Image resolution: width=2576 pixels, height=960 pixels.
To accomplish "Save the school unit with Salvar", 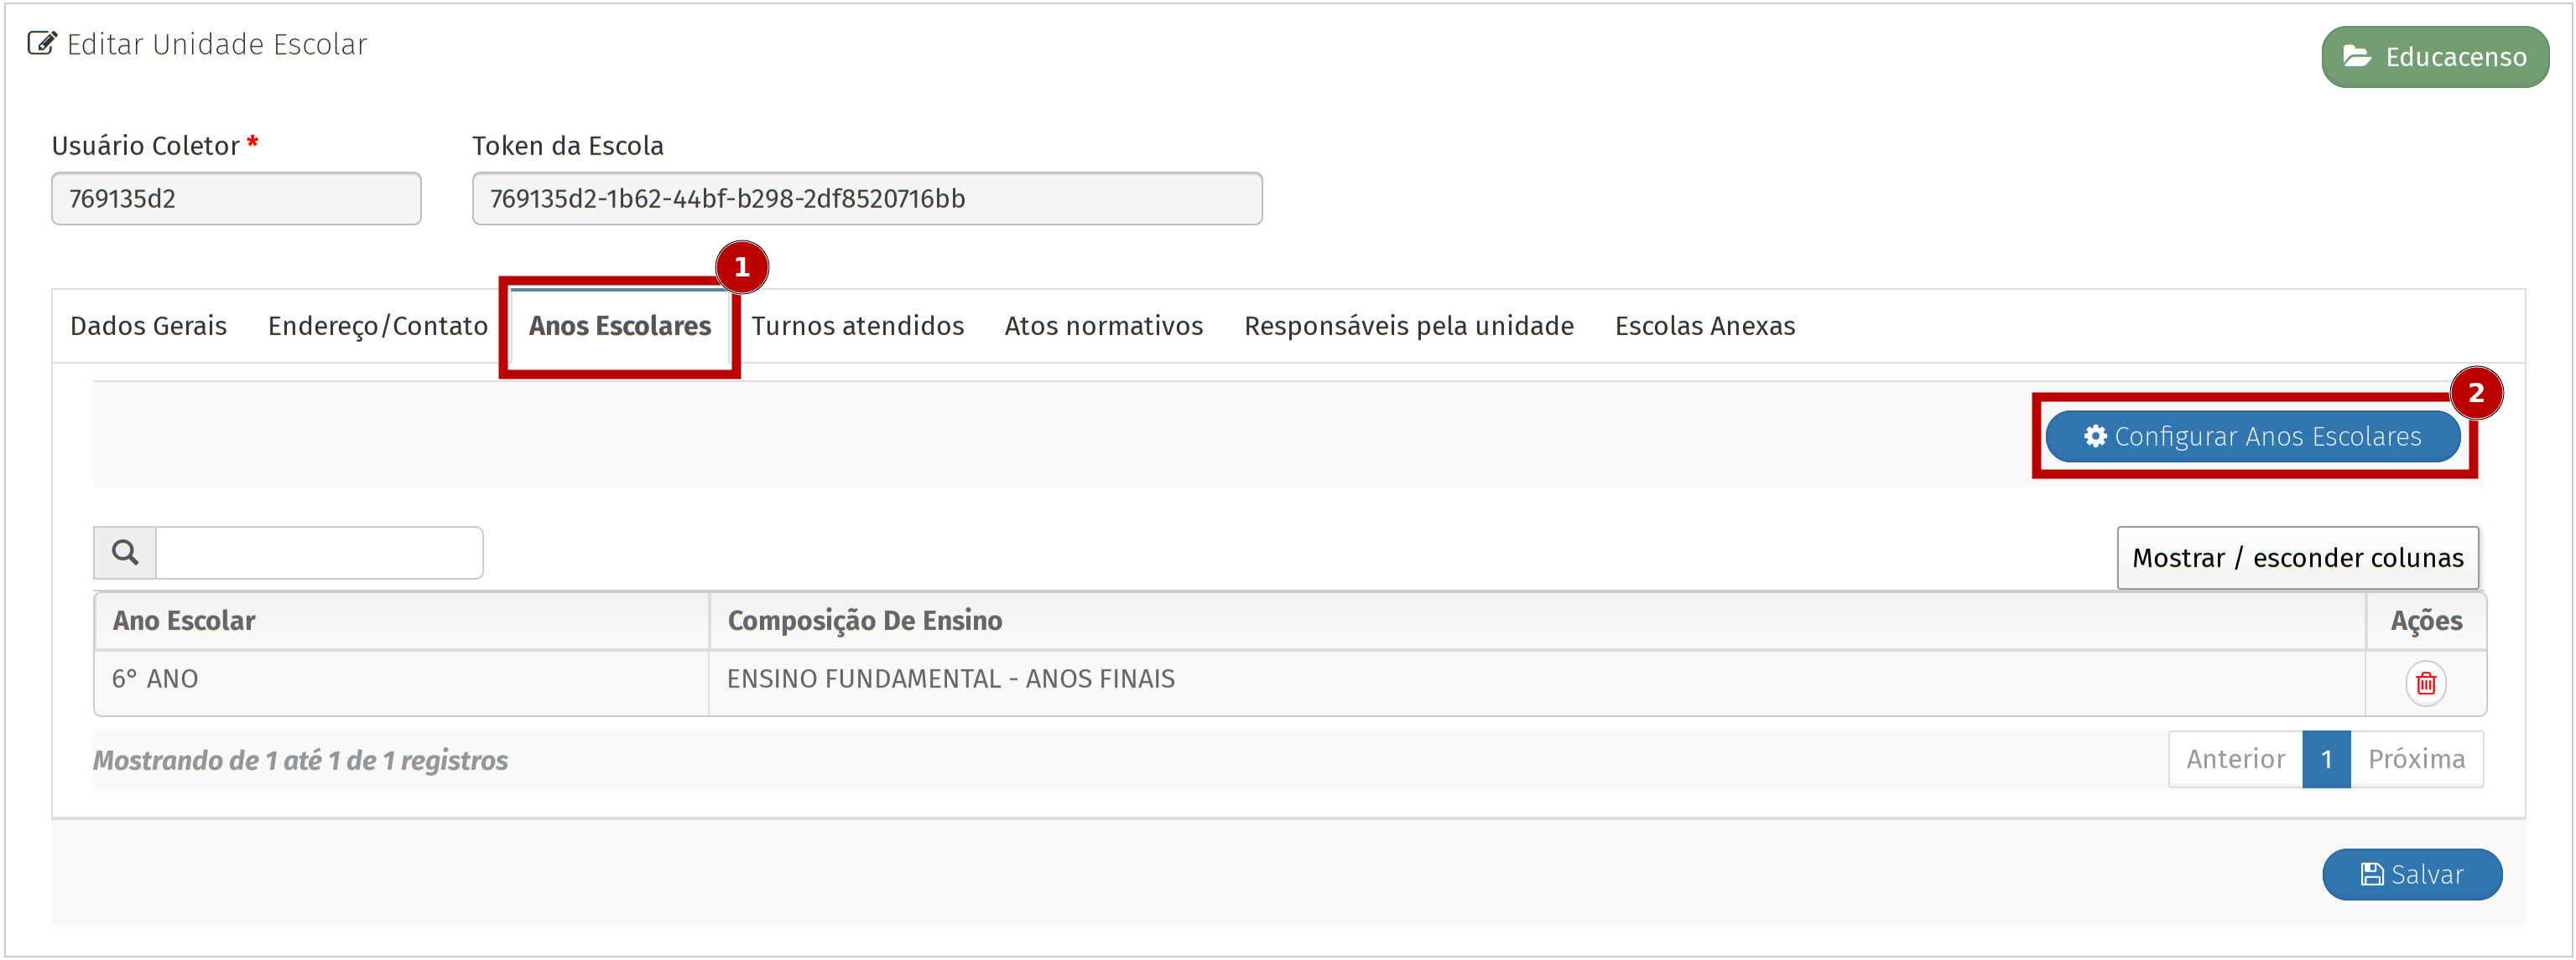I will (x=2411, y=874).
